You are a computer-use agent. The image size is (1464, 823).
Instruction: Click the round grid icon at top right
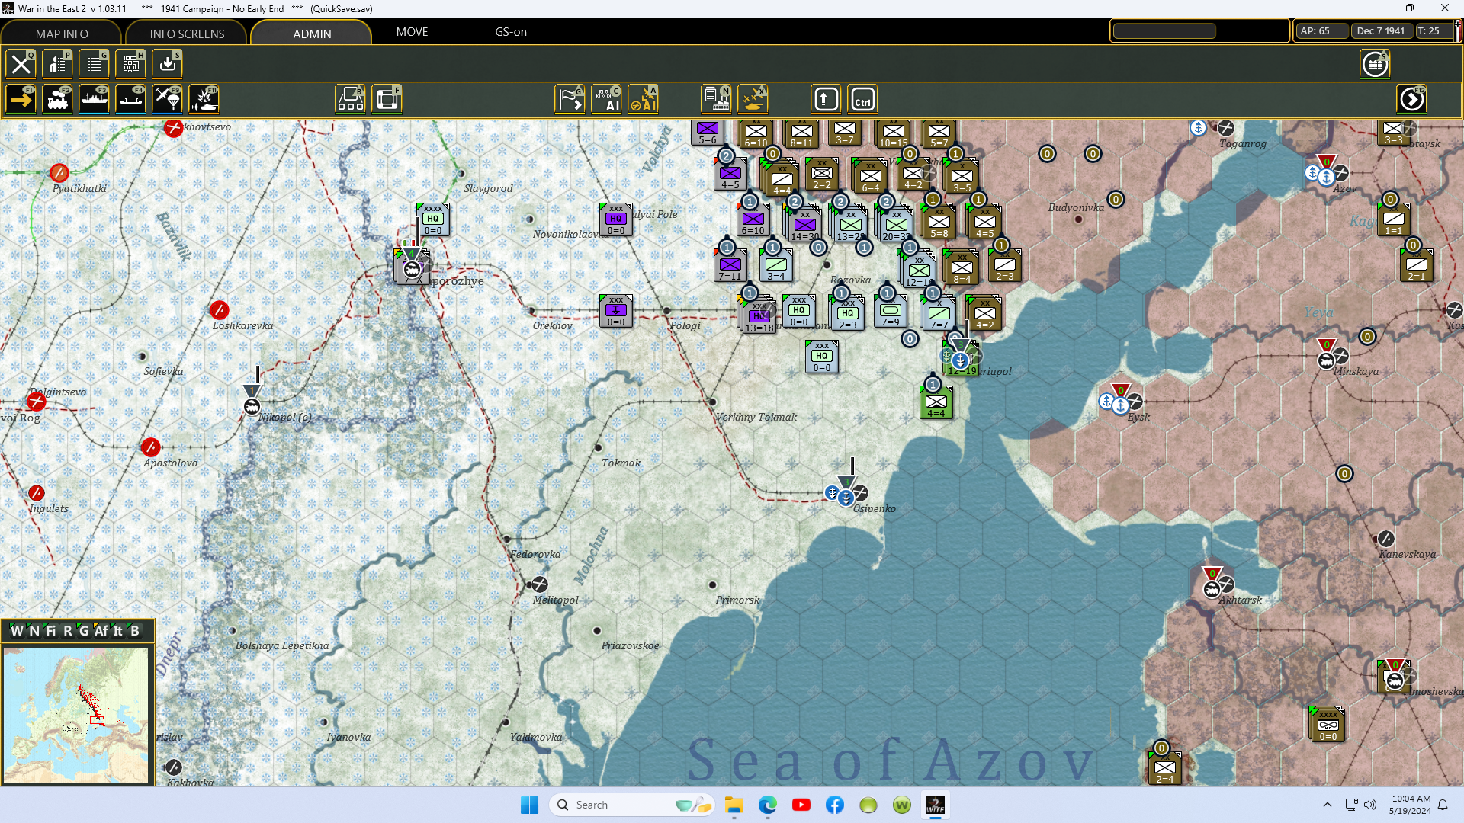coord(1376,64)
